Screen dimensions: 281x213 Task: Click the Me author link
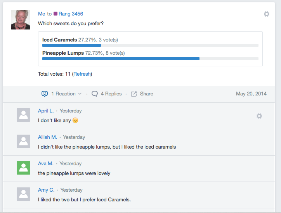click(42, 14)
